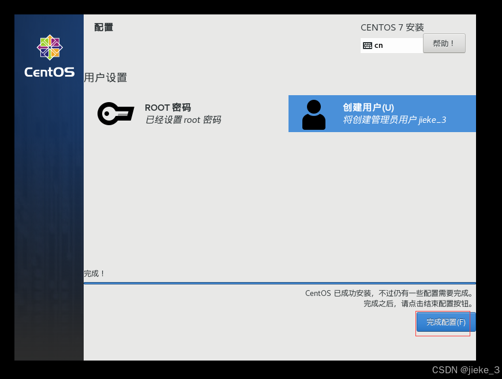Click the 完成配置(F) finish configuration button
The width and height of the screenshot is (502, 379).
[445, 322]
